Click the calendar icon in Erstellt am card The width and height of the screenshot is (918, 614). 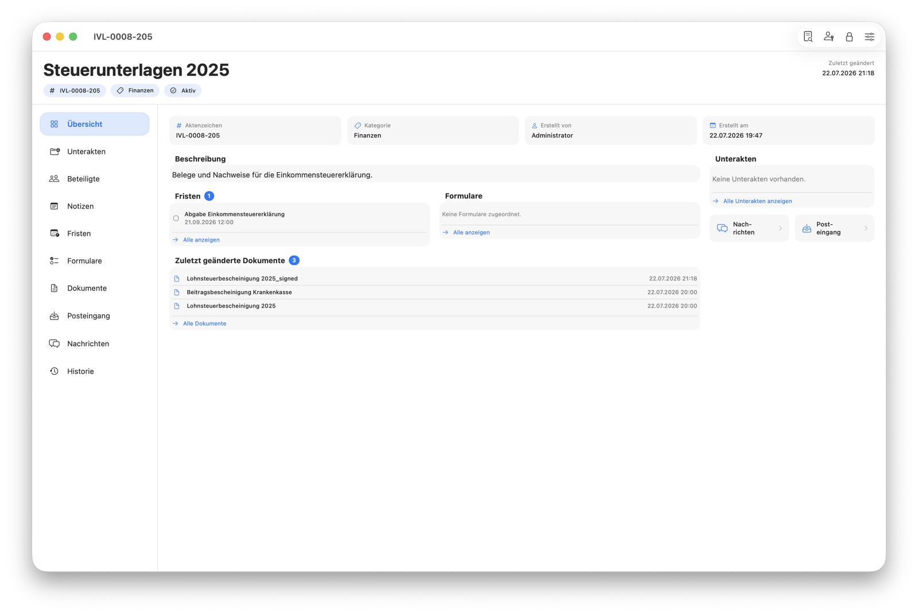click(x=713, y=126)
